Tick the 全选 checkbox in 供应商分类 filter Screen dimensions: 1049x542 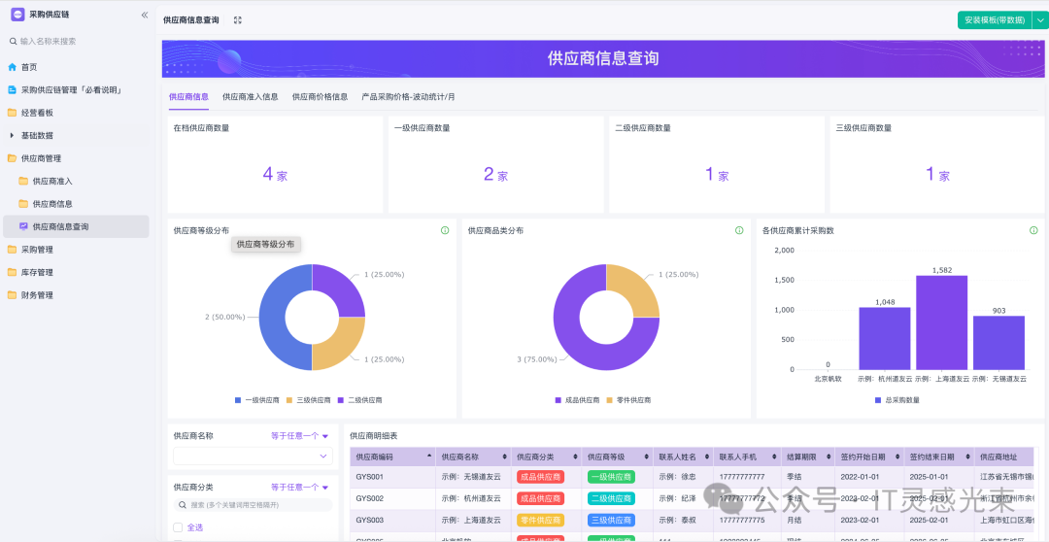coord(178,527)
